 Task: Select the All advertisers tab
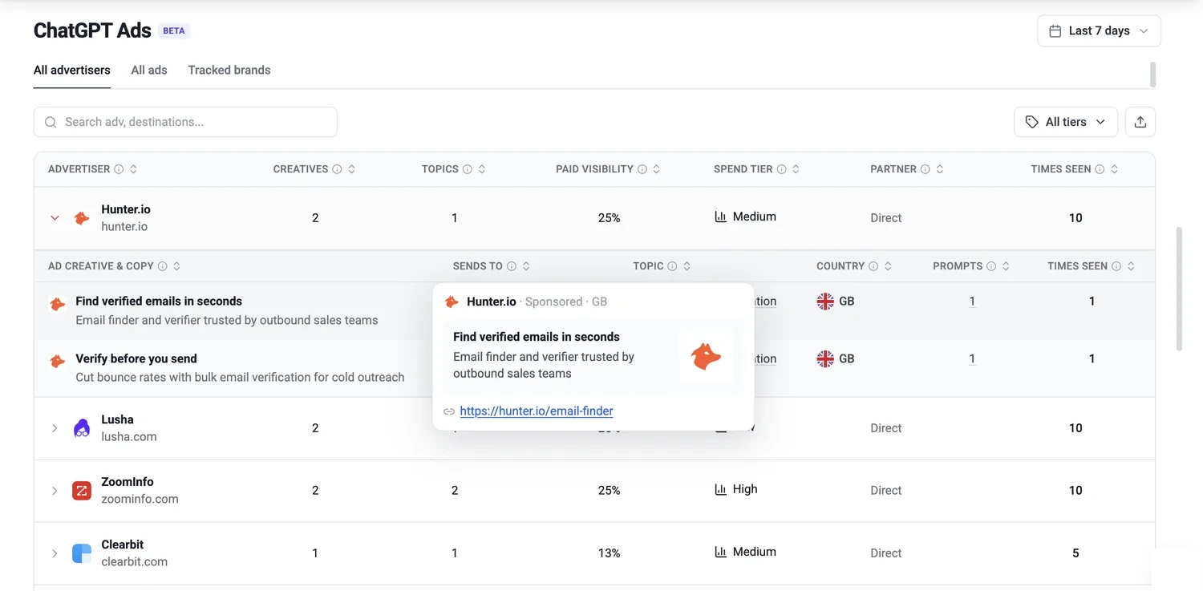tap(72, 71)
